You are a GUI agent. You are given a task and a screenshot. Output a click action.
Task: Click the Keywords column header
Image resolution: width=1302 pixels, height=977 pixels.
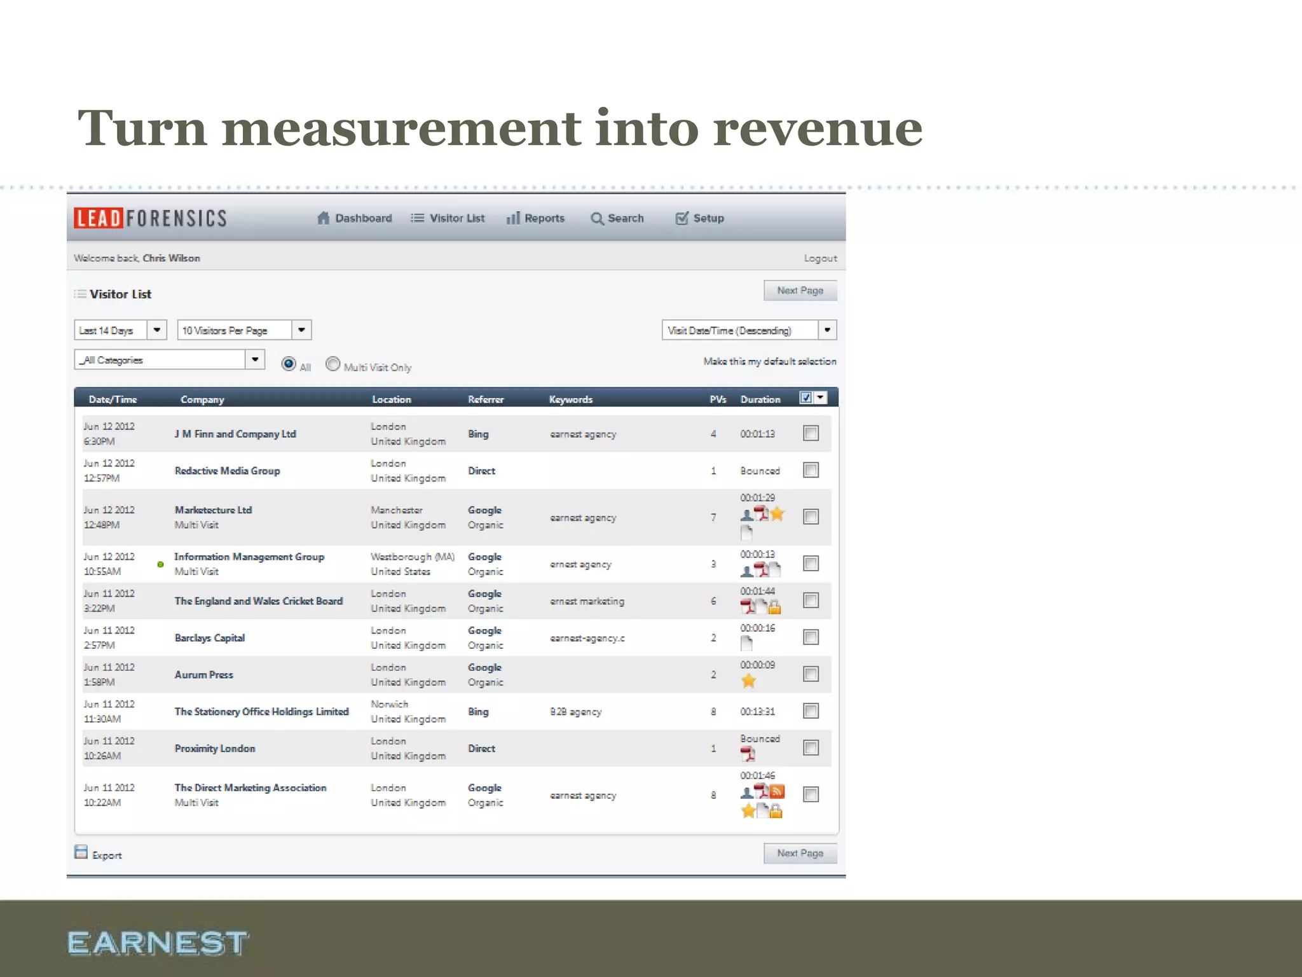(571, 399)
